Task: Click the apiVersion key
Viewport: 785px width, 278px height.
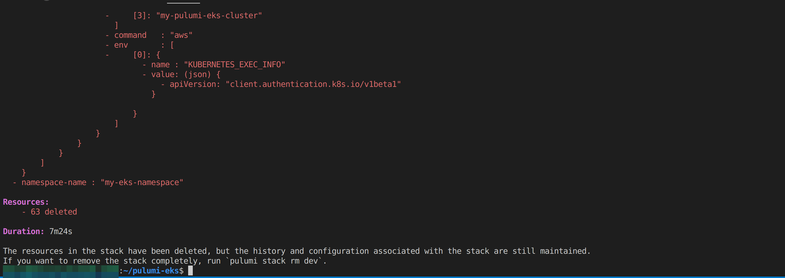Action: 195,84
